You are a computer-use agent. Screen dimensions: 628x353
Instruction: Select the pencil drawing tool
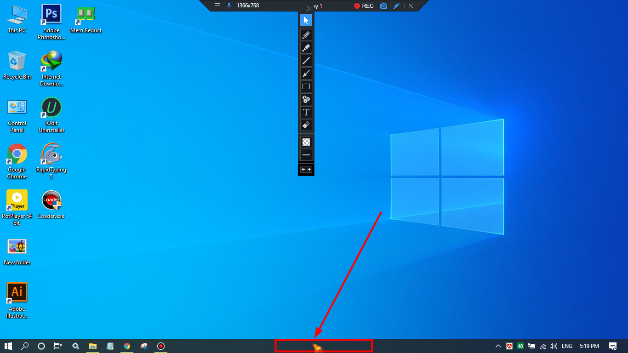pos(306,34)
